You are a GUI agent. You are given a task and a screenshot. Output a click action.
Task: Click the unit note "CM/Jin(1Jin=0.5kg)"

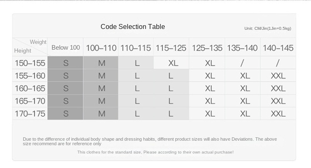[x=268, y=28]
